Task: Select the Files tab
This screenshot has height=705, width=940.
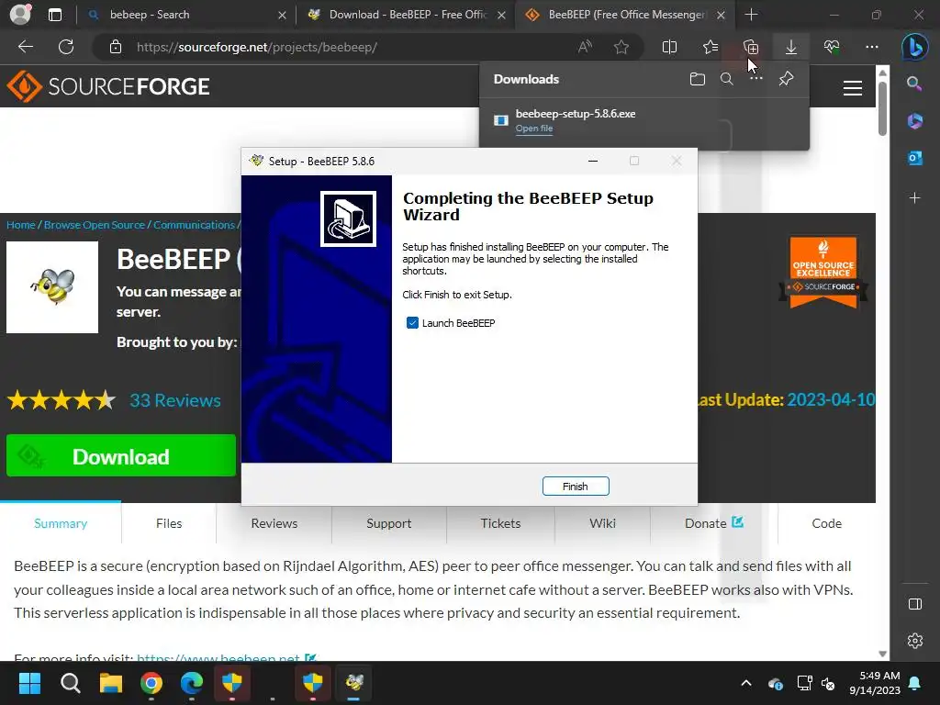Action: coord(169,523)
